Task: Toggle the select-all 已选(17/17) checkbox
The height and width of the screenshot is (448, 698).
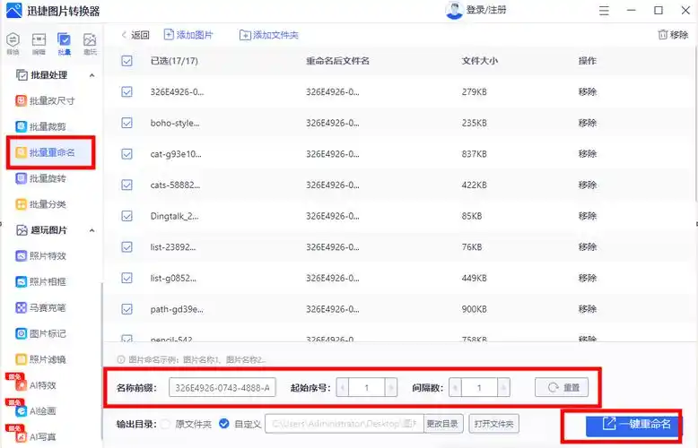Action: (x=127, y=61)
